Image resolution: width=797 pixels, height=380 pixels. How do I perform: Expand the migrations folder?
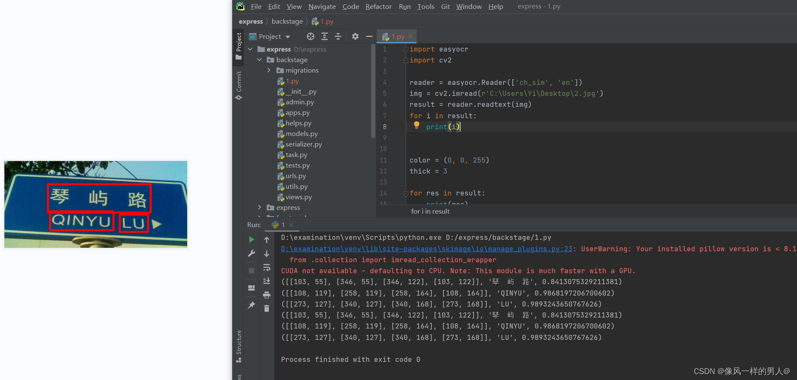coord(270,70)
